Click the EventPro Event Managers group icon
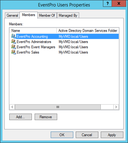 (14, 47)
